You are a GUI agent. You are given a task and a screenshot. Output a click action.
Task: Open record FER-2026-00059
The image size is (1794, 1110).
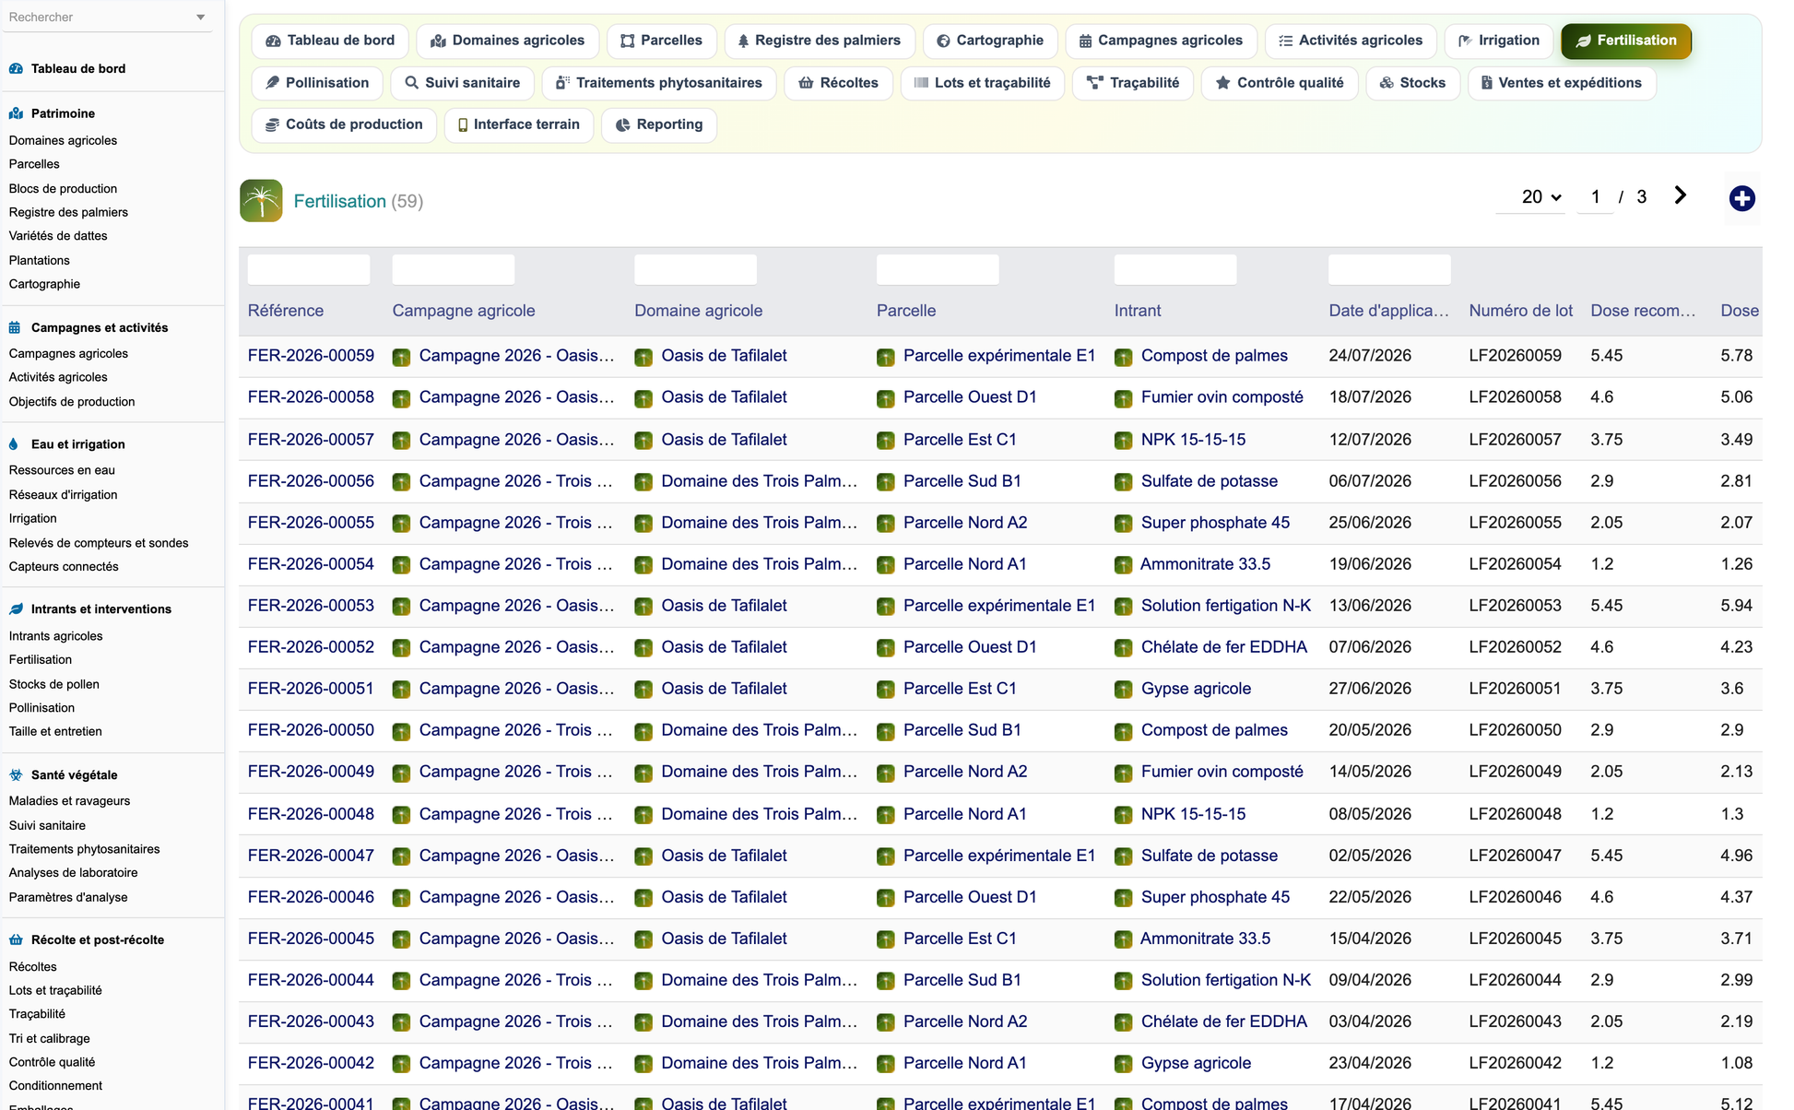pos(311,356)
